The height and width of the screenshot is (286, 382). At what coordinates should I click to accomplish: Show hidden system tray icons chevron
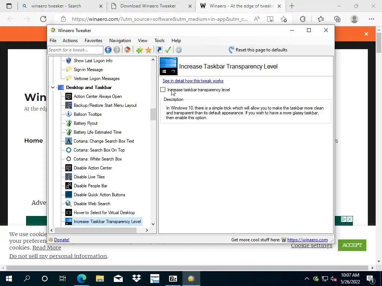[x=307, y=279]
